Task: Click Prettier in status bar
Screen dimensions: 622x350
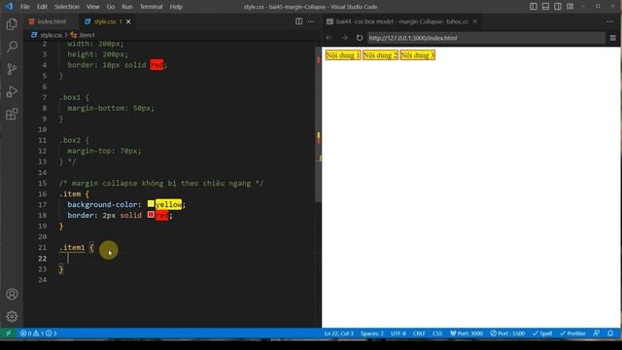Action: pyautogui.click(x=572, y=333)
